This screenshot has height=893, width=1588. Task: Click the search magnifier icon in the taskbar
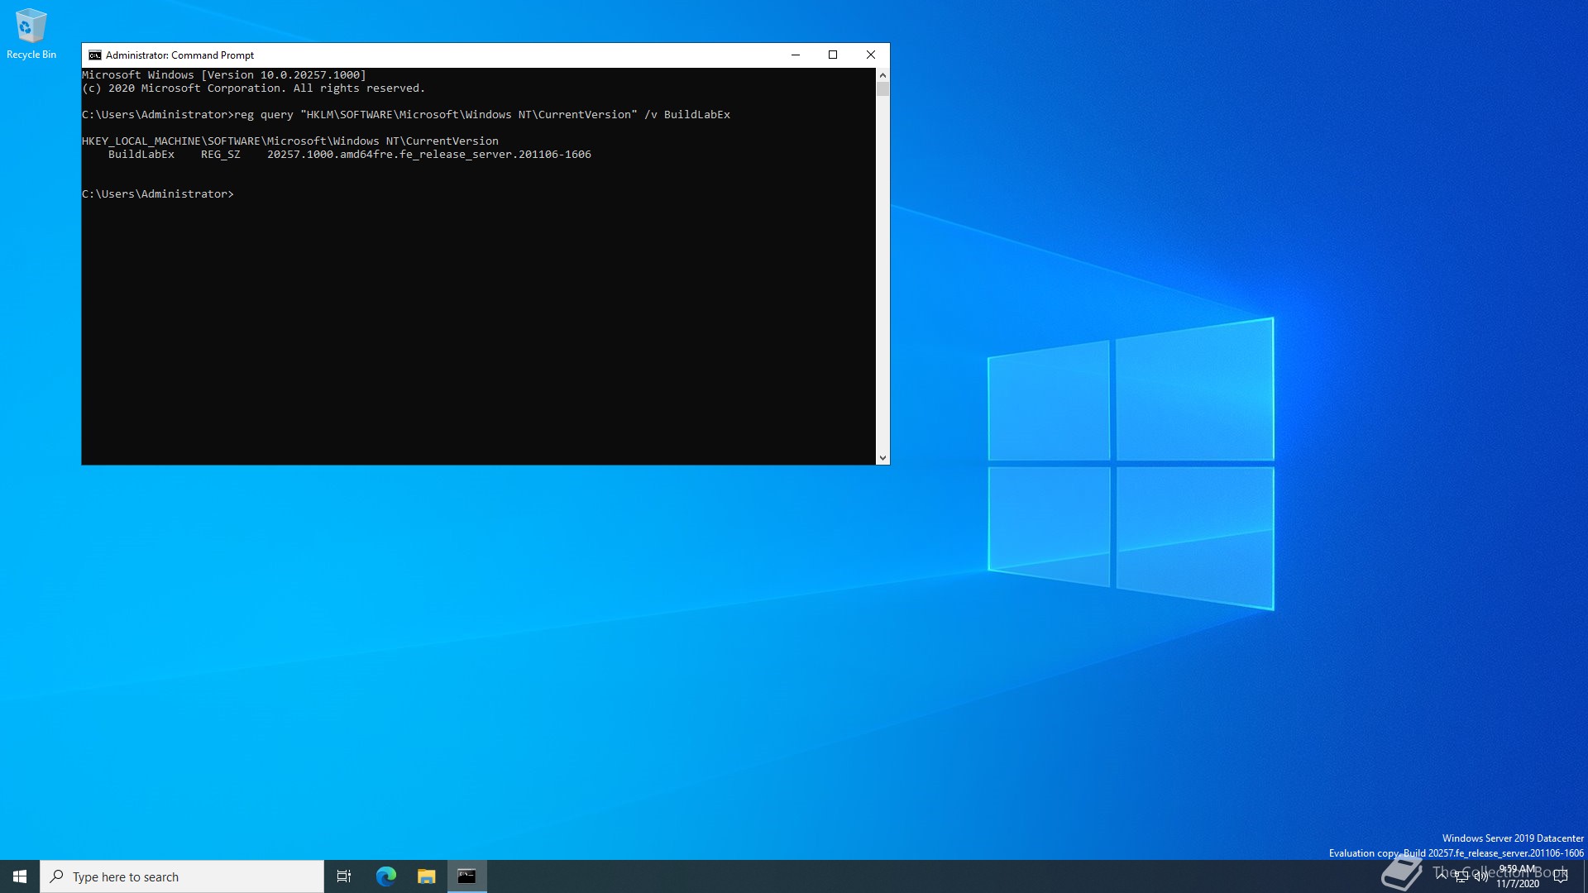point(57,876)
